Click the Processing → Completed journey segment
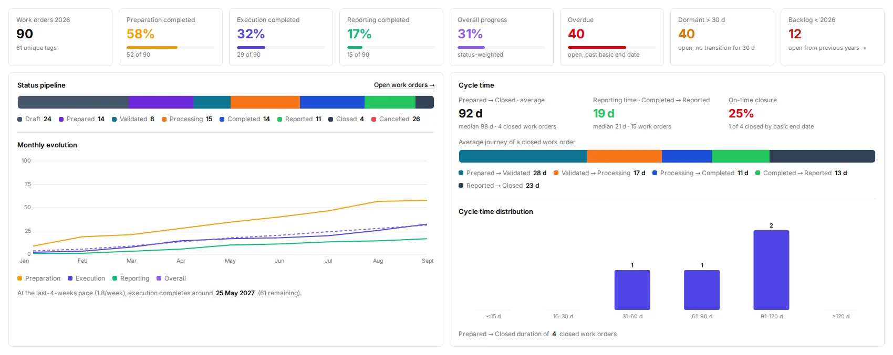The width and height of the screenshot is (893, 355). (x=687, y=156)
